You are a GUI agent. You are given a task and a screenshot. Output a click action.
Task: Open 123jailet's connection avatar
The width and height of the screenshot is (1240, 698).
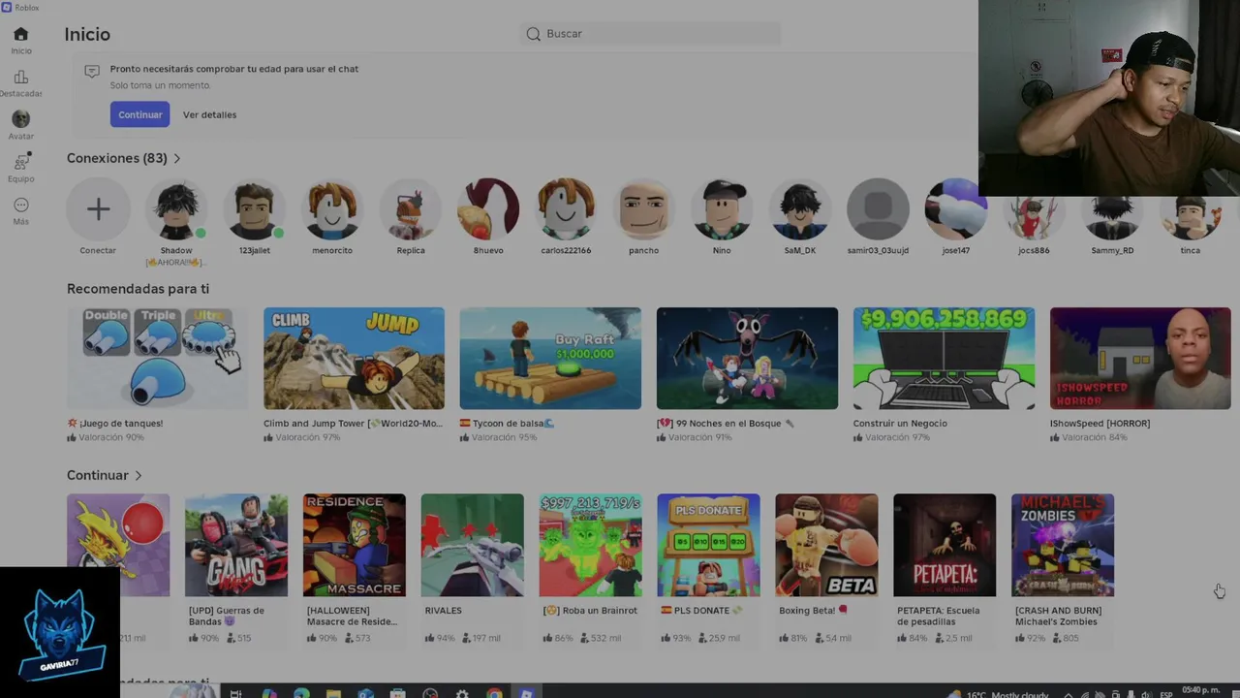255,209
